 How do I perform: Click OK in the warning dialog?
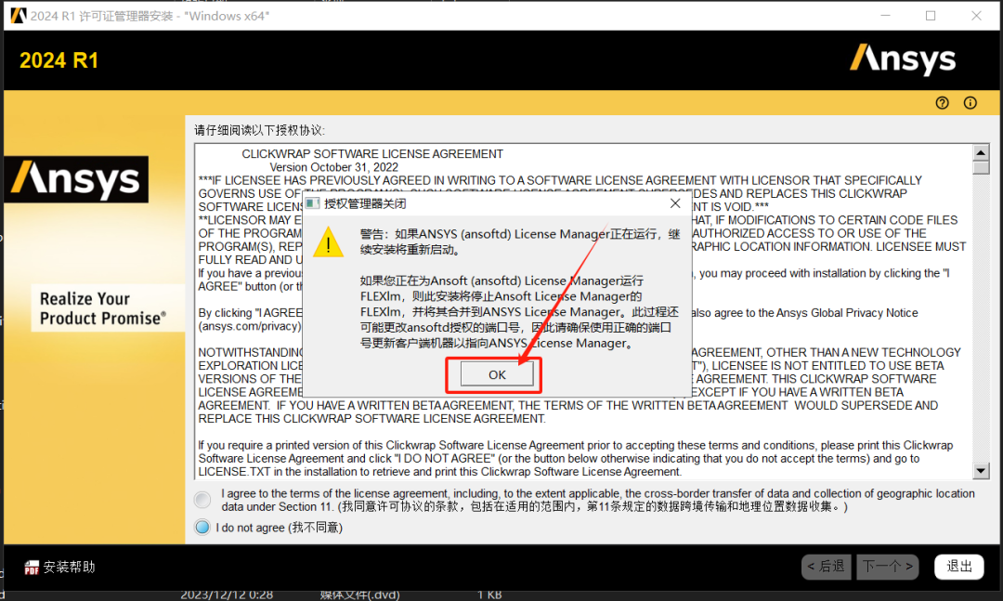(497, 374)
